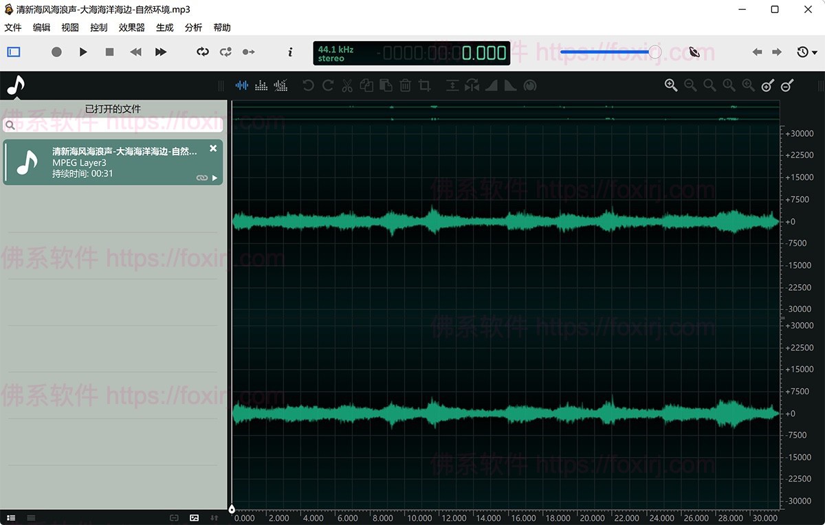Click the zoom in magnifier icon
825x525 pixels.
[671, 85]
